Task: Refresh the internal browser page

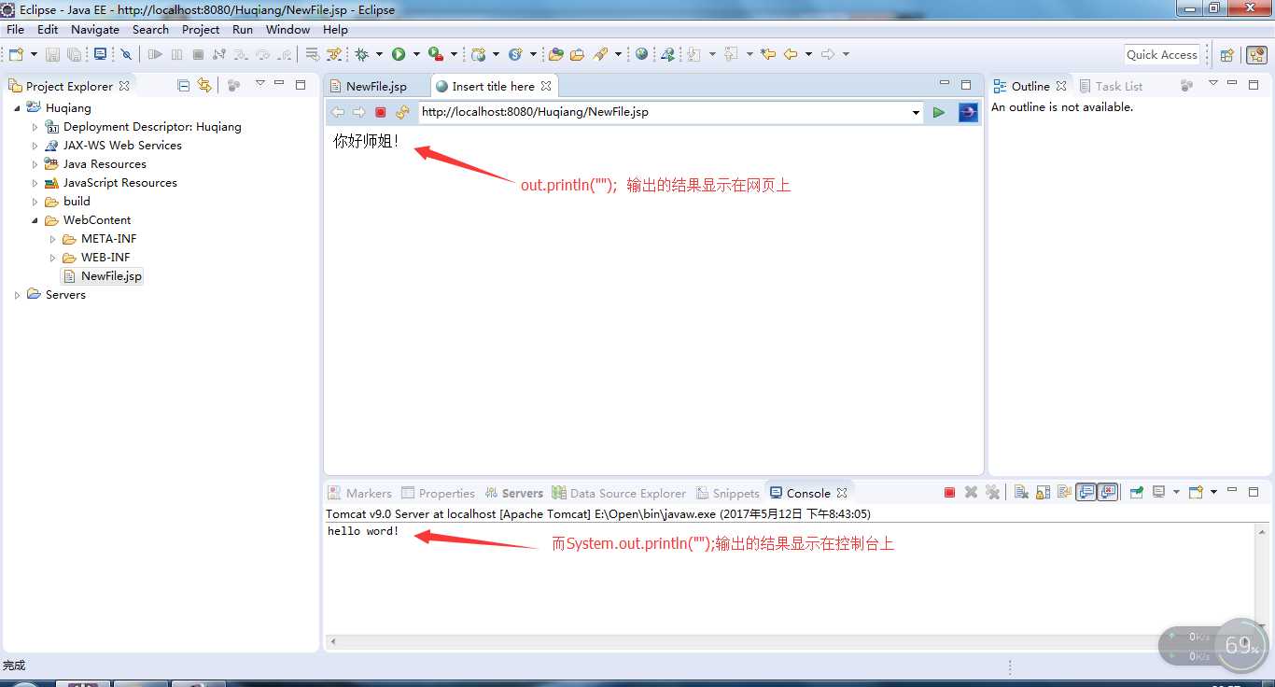Action: pos(402,112)
